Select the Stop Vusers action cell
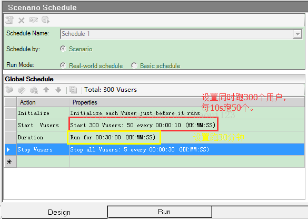This screenshot has height=219, width=308. pyautogui.click(x=43, y=149)
